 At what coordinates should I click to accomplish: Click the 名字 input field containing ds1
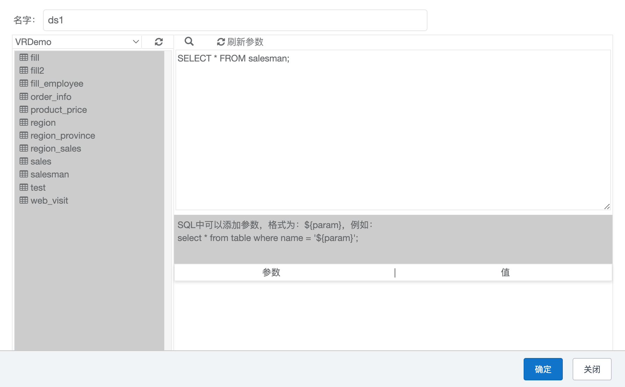coord(235,20)
